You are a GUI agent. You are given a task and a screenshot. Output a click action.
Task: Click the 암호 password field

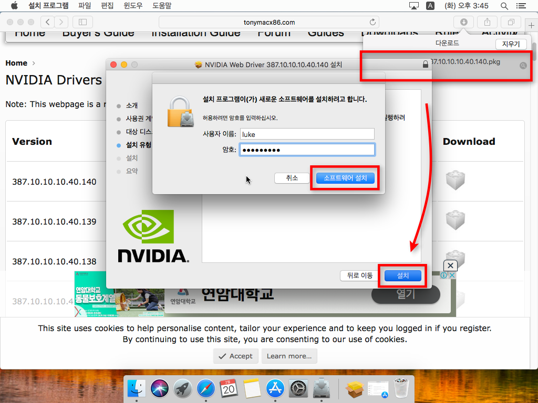(307, 150)
